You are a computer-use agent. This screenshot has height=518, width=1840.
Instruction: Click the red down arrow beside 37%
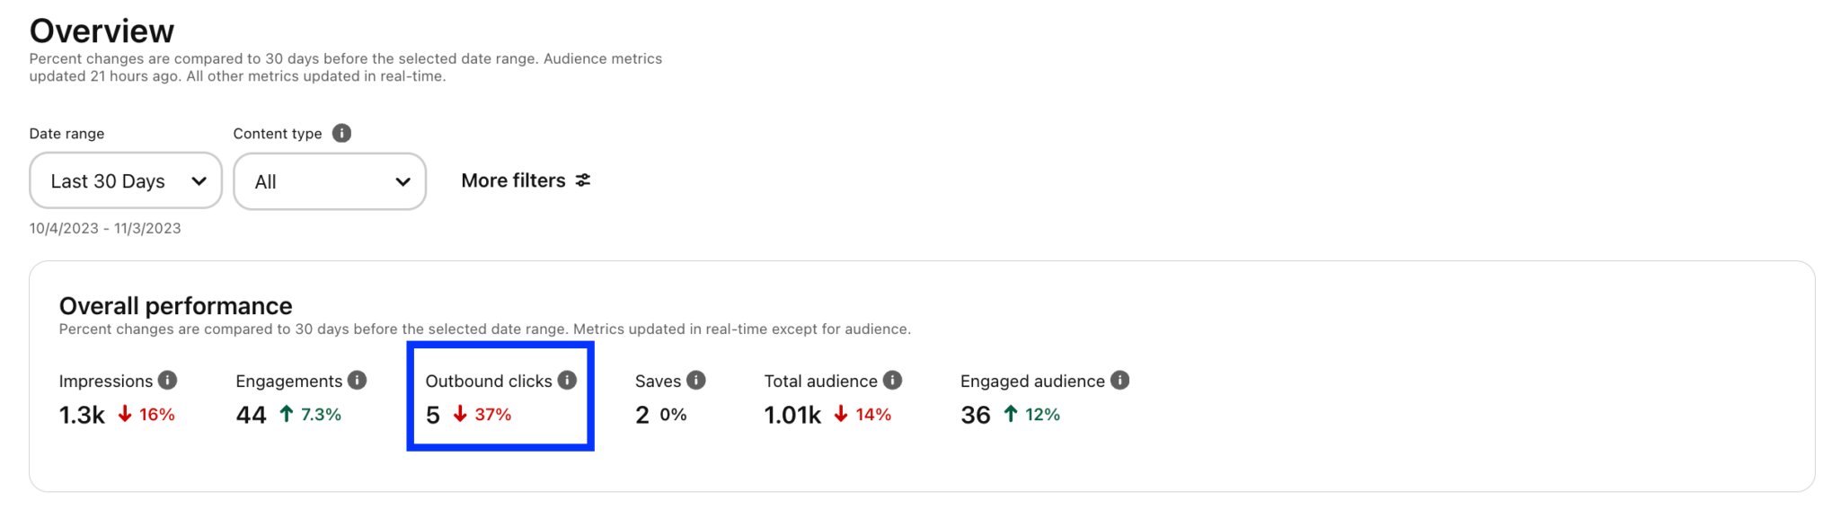(x=459, y=414)
